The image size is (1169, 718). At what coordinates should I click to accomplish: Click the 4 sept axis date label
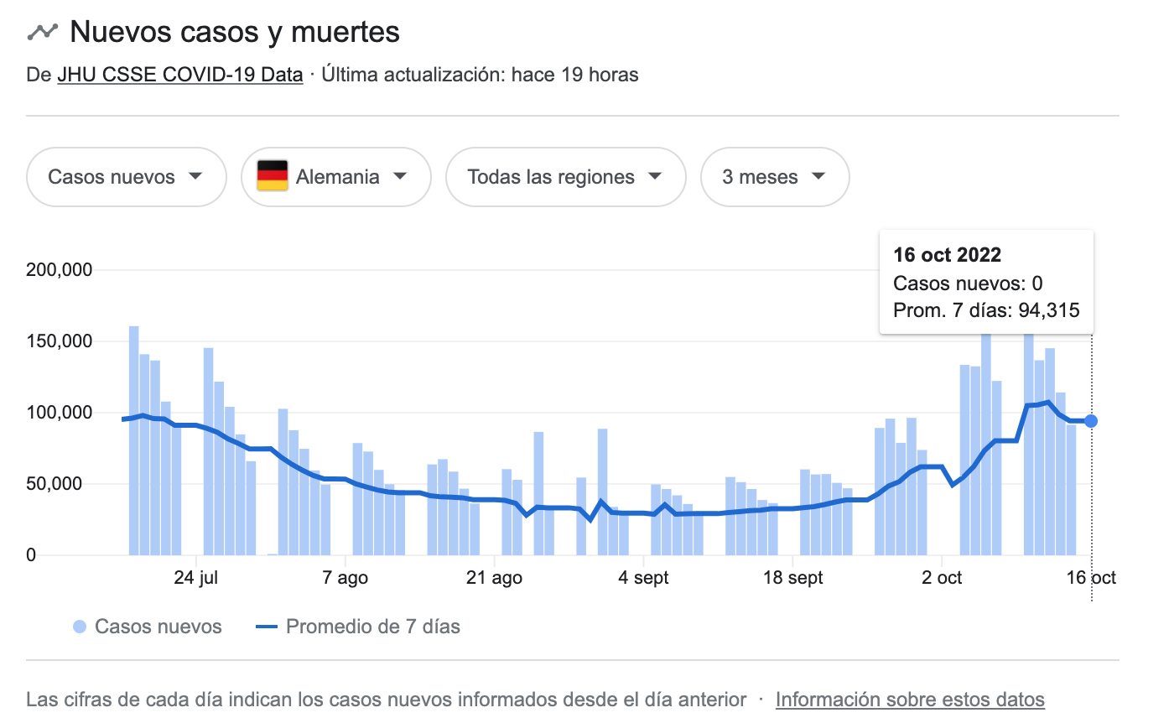(644, 578)
